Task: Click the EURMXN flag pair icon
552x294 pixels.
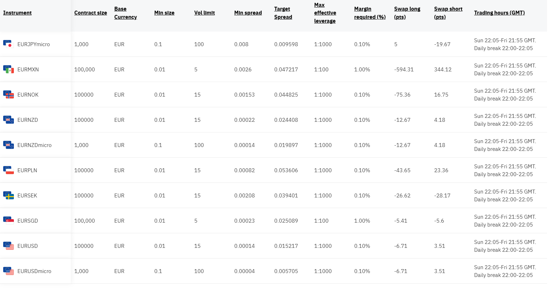Action: pyautogui.click(x=8, y=69)
